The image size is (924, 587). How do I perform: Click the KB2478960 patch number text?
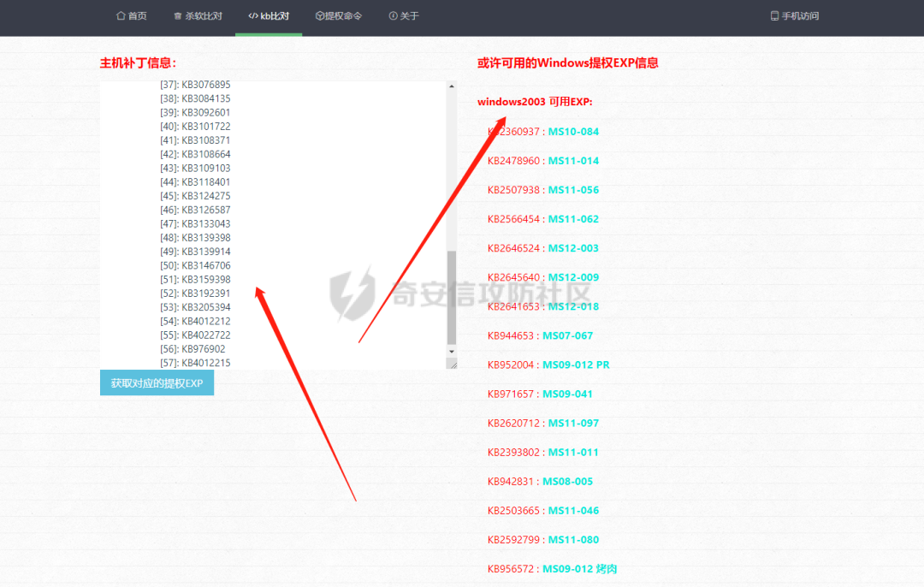click(x=513, y=161)
